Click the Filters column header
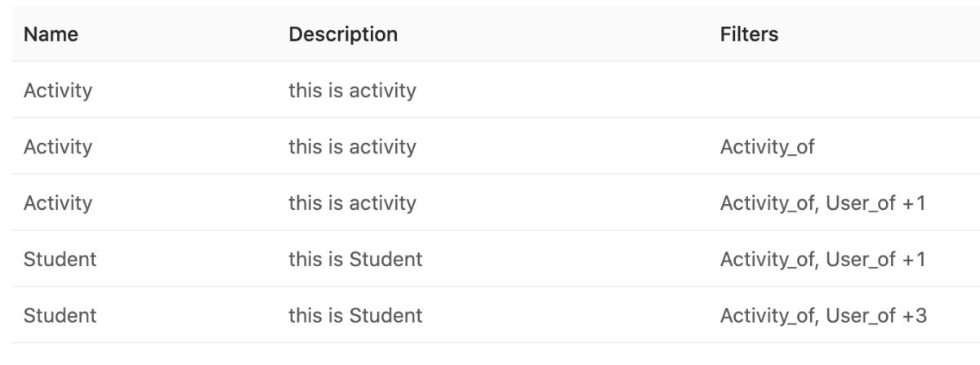This screenshot has width=980, height=365. point(749,35)
